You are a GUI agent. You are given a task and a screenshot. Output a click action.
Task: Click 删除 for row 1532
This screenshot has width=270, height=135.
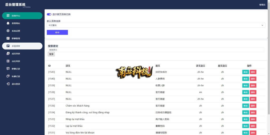pyautogui.click(x=253, y=126)
